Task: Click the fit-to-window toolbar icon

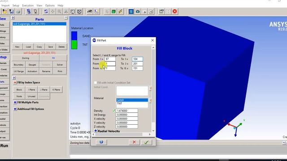Action: tap(73, 12)
